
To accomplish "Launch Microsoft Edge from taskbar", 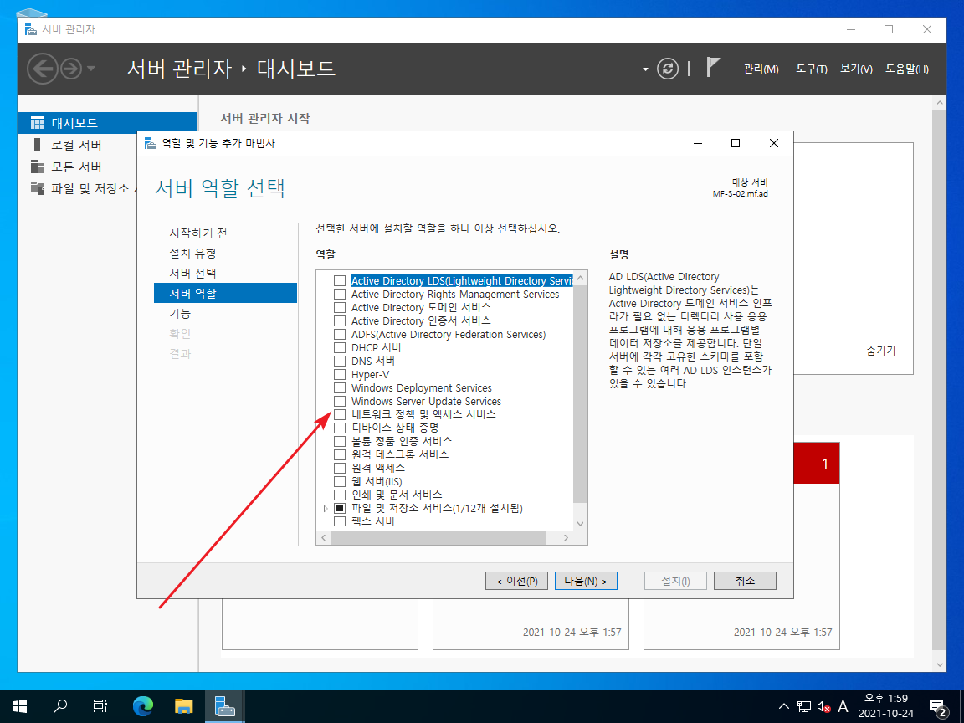I will (143, 706).
